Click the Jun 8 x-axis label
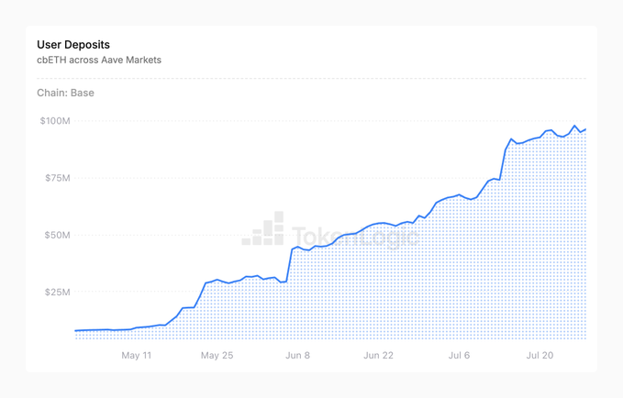The image size is (623, 398). coord(297,355)
